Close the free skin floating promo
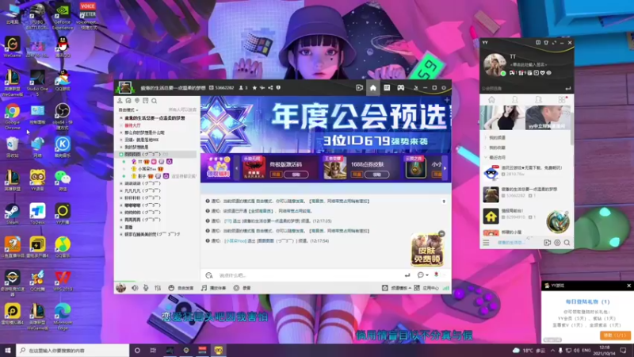Image resolution: width=634 pixels, height=357 pixels. coord(441,233)
